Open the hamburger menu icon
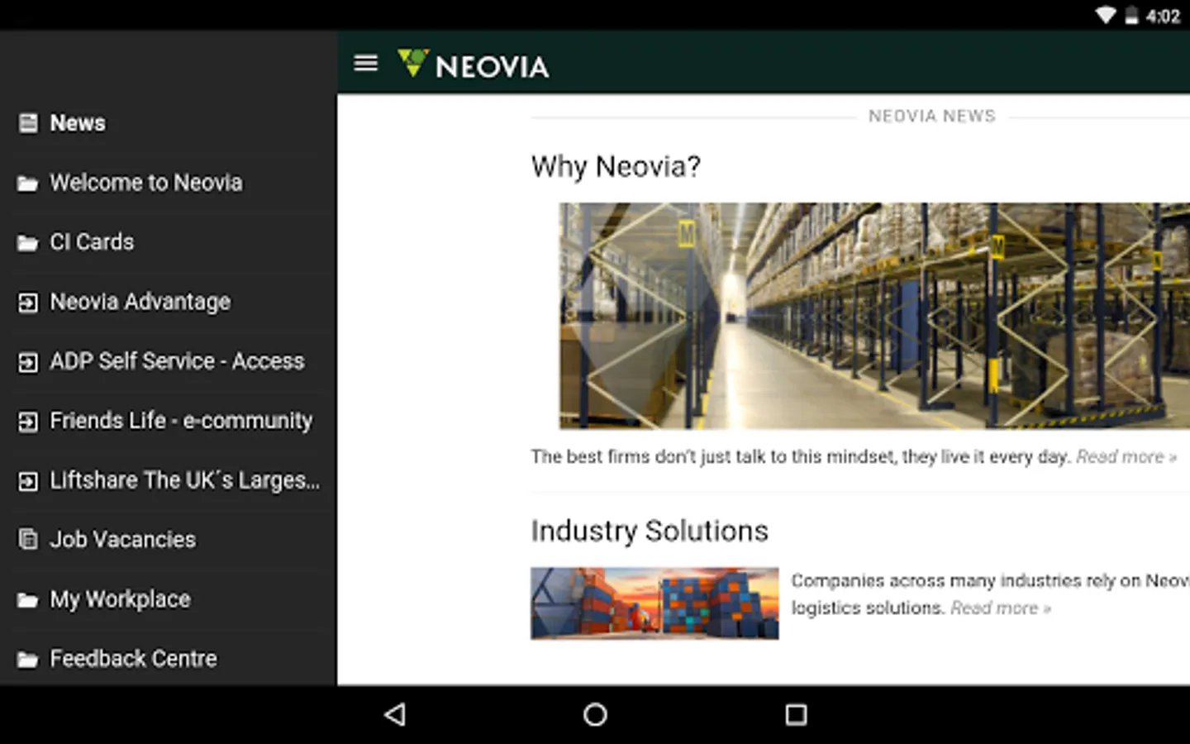 pos(365,63)
